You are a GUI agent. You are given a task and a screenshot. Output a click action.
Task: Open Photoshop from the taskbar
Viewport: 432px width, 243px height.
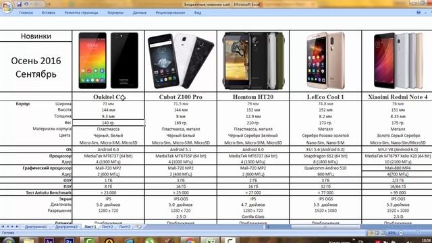point(69,240)
